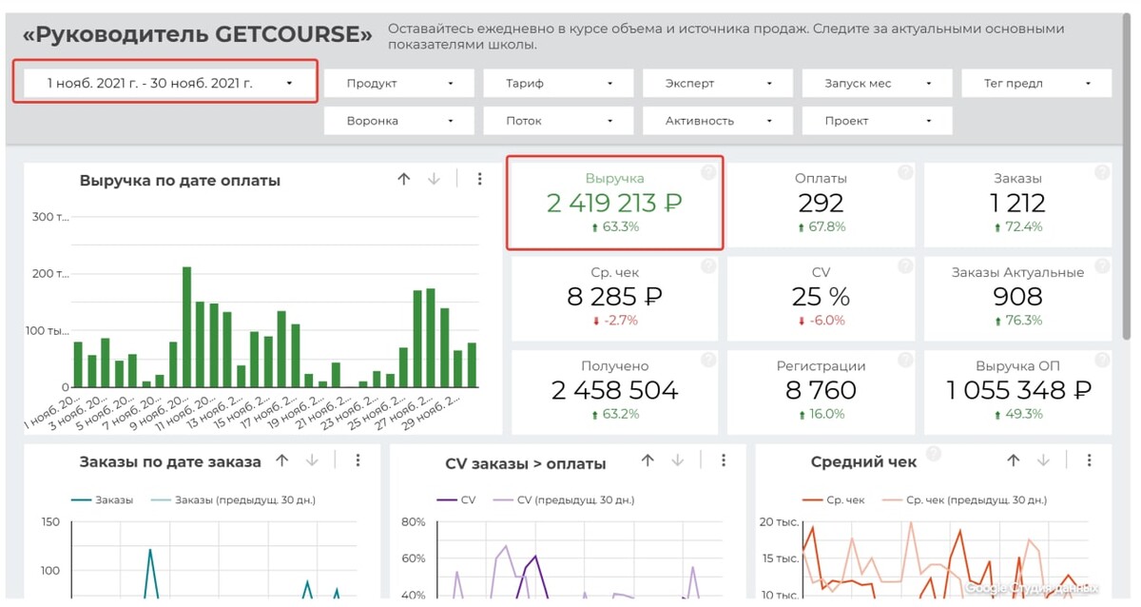This screenshot has width=1141, height=607.
Task: Open three-dot menu of Заказы по дате заказа
Action: pyautogui.click(x=358, y=460)
